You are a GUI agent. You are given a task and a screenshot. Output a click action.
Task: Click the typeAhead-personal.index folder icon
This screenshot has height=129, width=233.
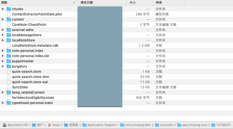pos(9,103)
